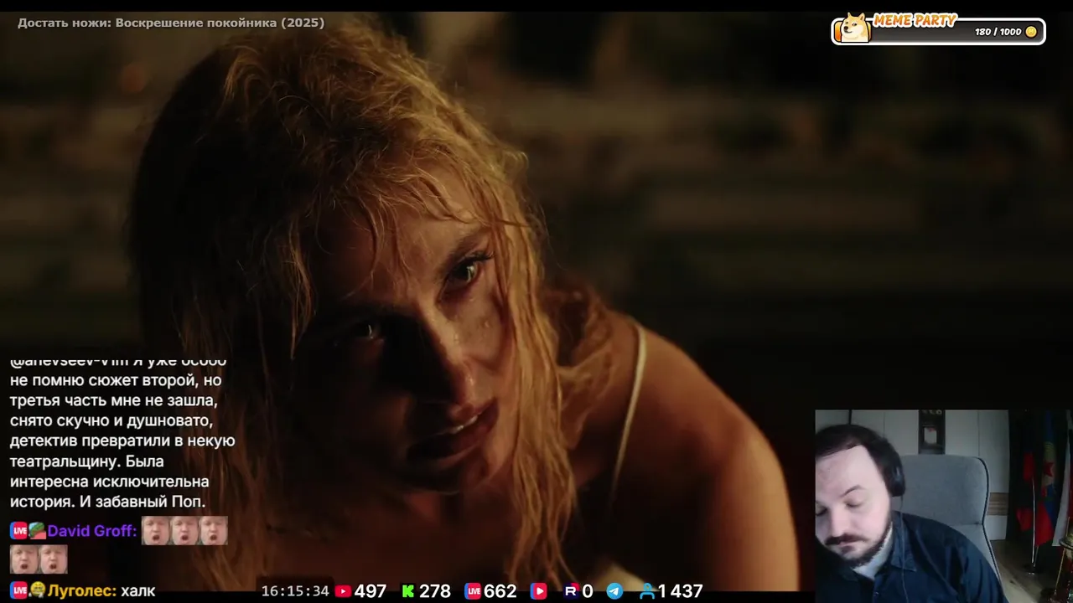Image resolution: width=1073 pixels, height=603 pixels.
Task: Click the first face emote after David Groff
Action: point(156,530)
